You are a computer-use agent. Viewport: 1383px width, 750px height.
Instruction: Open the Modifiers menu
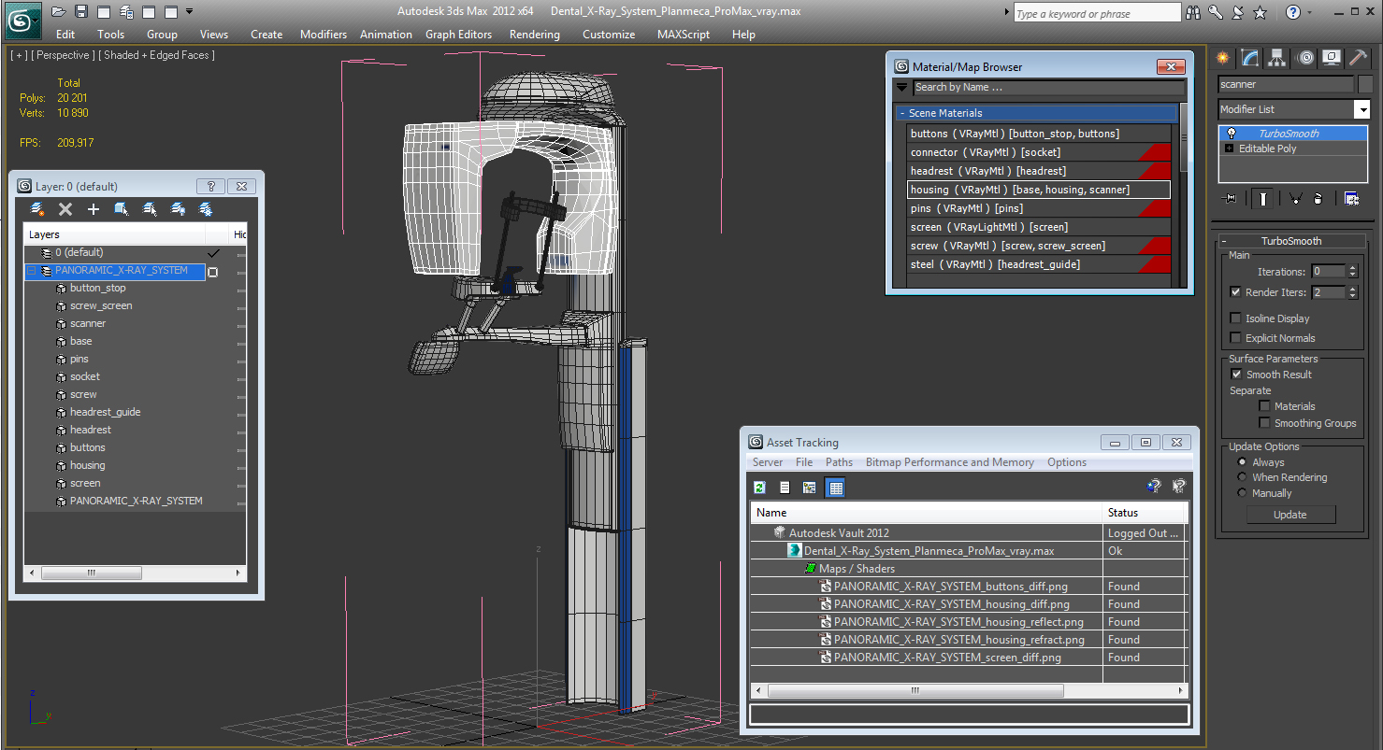click(x=324, y=35)
